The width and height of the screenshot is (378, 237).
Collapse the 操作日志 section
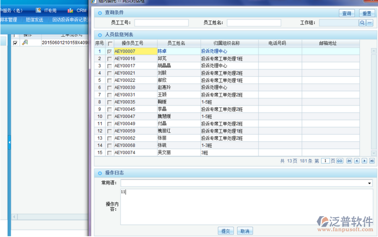pos(100,173)
